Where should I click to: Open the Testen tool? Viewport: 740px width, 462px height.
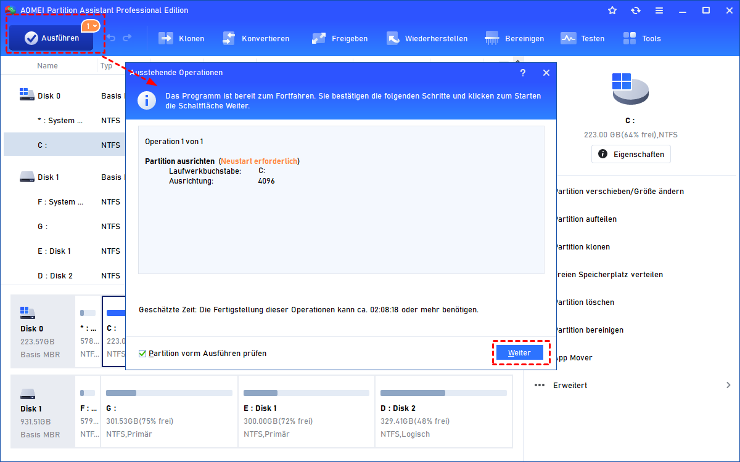click(x=568, y=38)
